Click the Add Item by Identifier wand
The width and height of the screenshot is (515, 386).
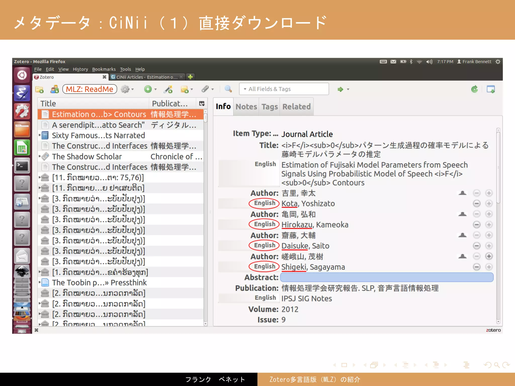tap(168, 89)
